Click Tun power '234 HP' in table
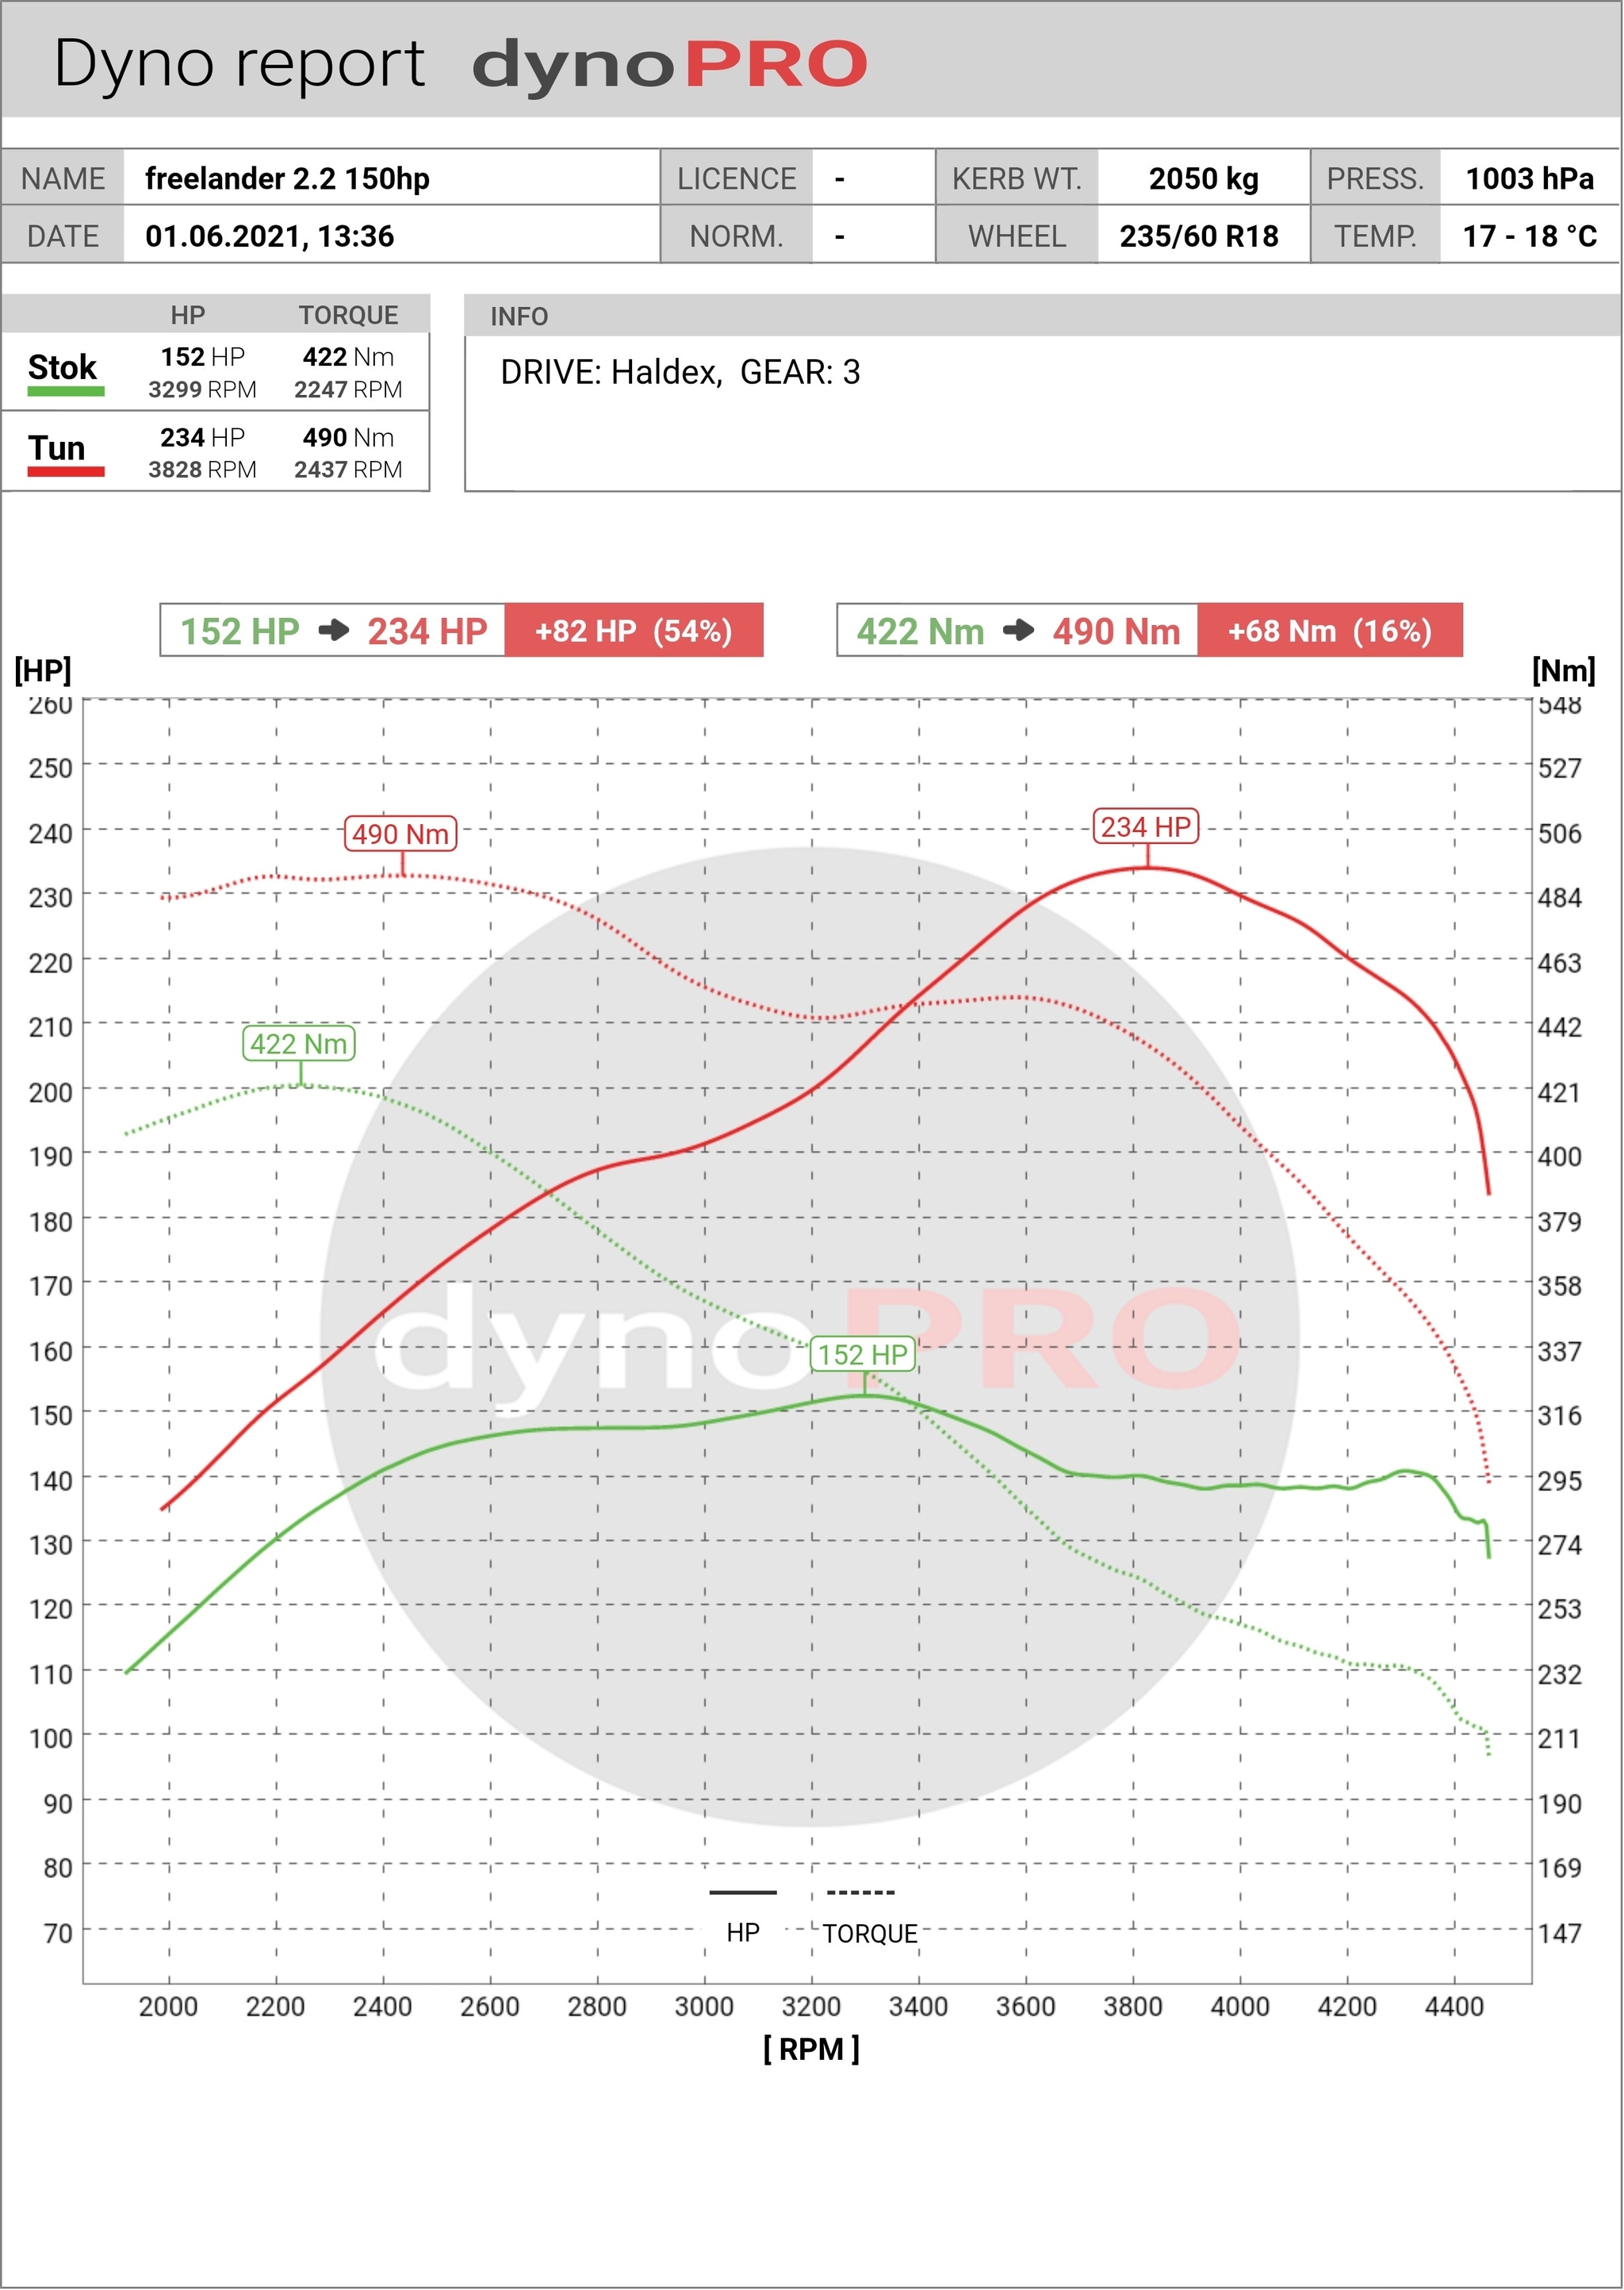This screenshot has height=2290, width=1624. point(203,438)
